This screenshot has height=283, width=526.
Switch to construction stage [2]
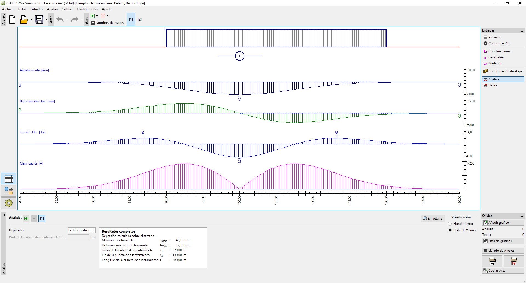pos(140,19)
